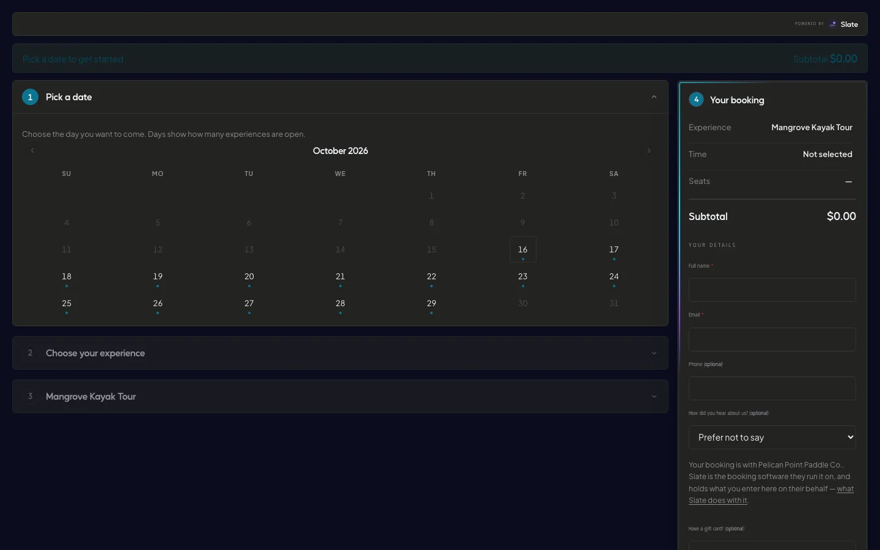Click the step 2 number badge

point(30,353)
